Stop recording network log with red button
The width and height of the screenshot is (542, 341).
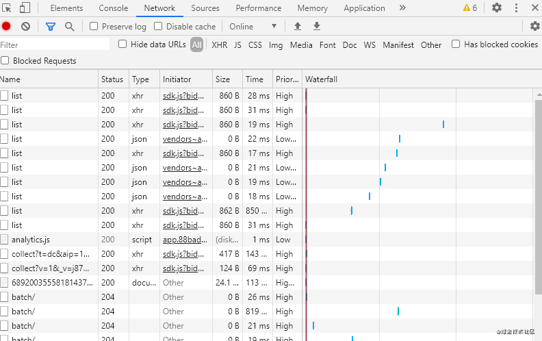tap(6, 26)
